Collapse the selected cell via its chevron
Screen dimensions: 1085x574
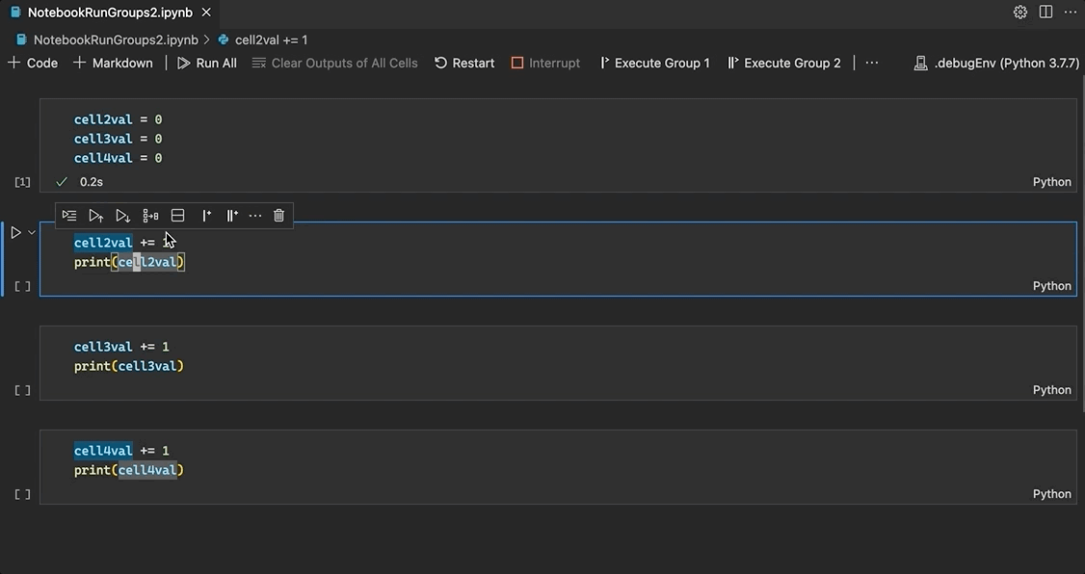(30, 231)
